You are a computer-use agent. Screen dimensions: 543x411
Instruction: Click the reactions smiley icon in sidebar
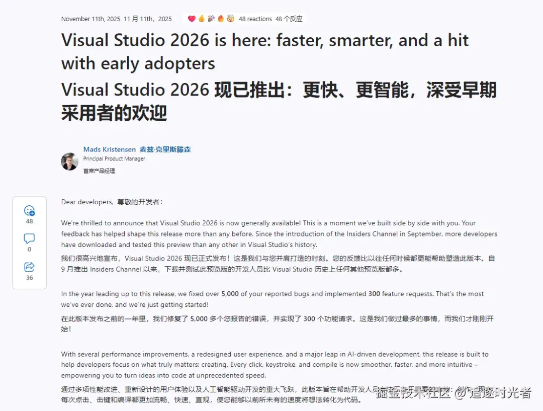tap(30, 210)
